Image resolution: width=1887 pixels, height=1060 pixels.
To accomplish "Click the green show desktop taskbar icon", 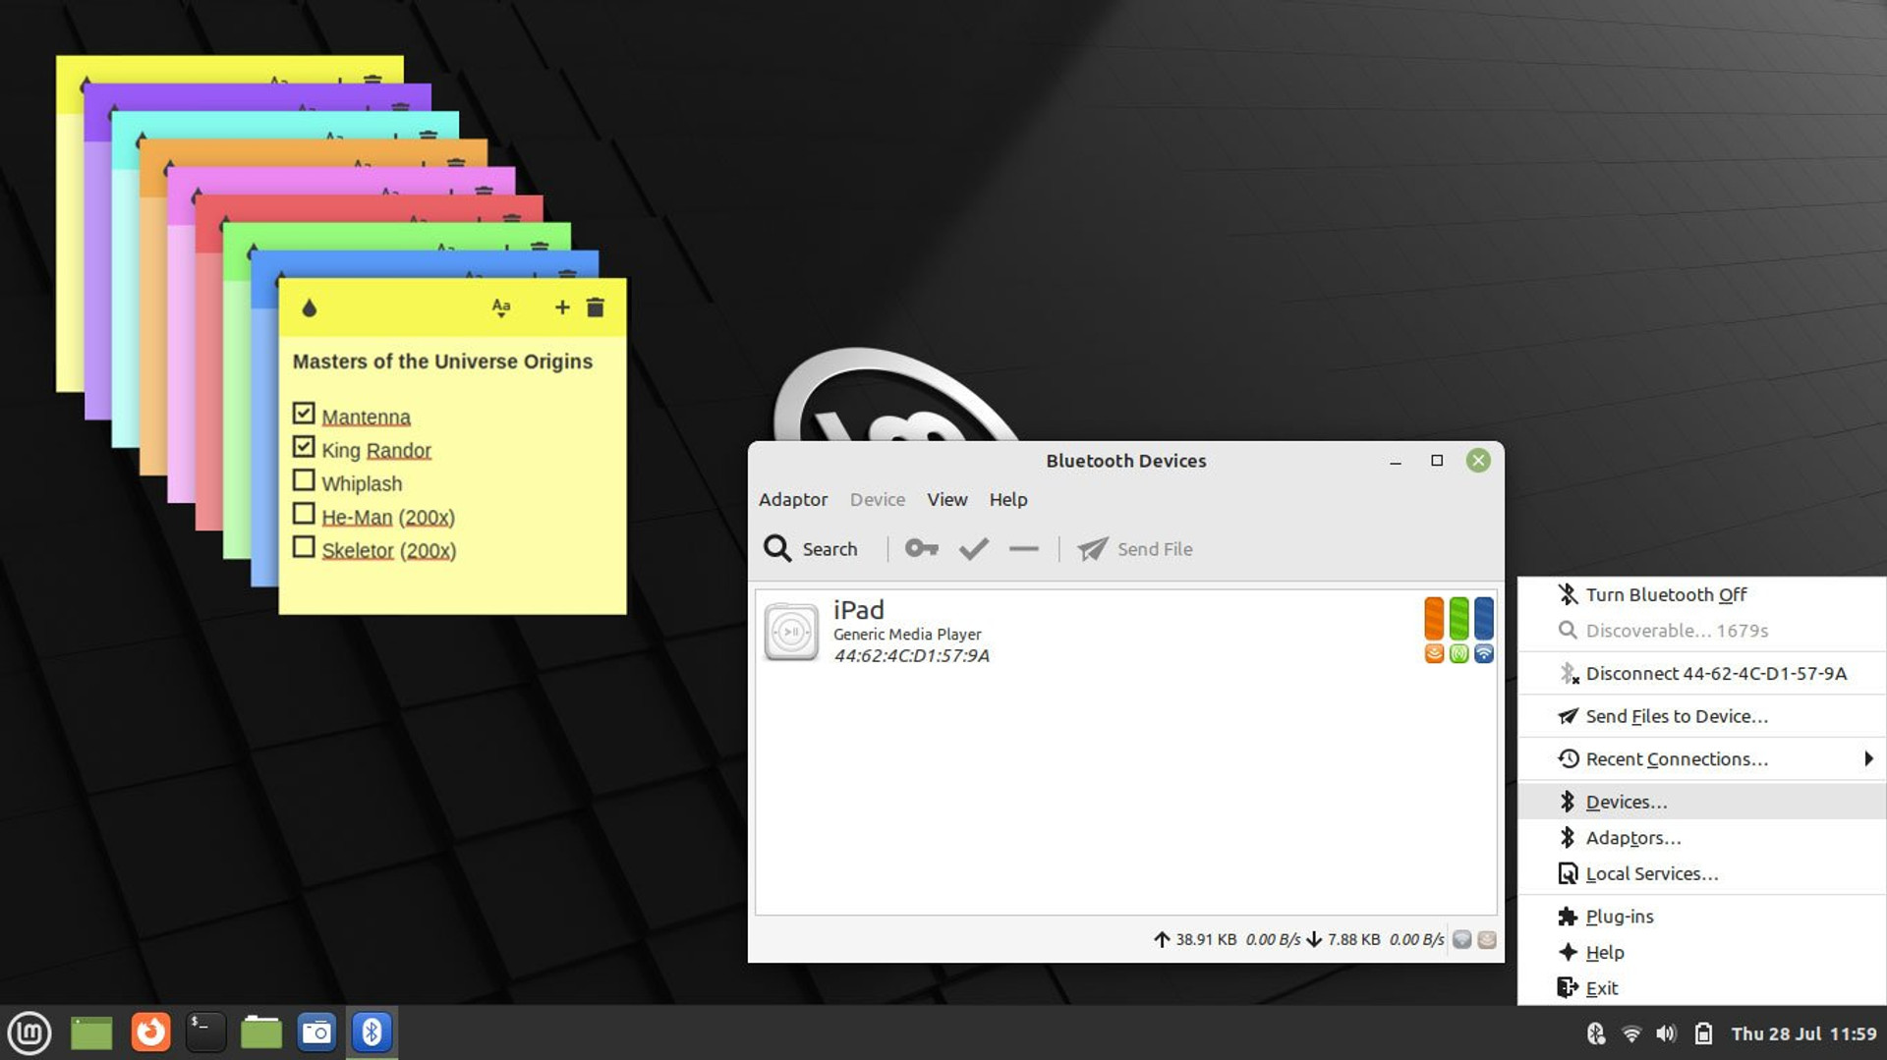I will tap(91, 1032).
